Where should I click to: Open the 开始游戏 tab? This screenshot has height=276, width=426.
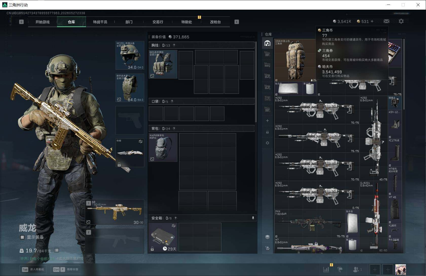point(43,22)
